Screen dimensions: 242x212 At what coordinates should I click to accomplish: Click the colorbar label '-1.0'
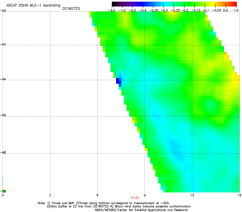click(122, 10)
